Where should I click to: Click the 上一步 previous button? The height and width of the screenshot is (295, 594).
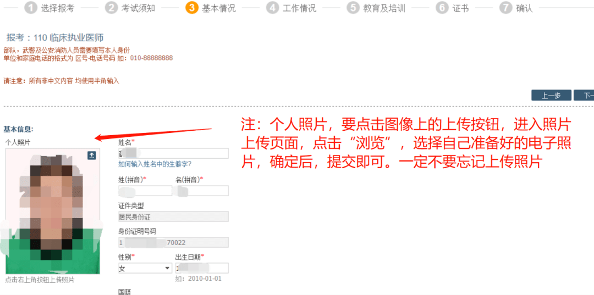tap(551, 96)
